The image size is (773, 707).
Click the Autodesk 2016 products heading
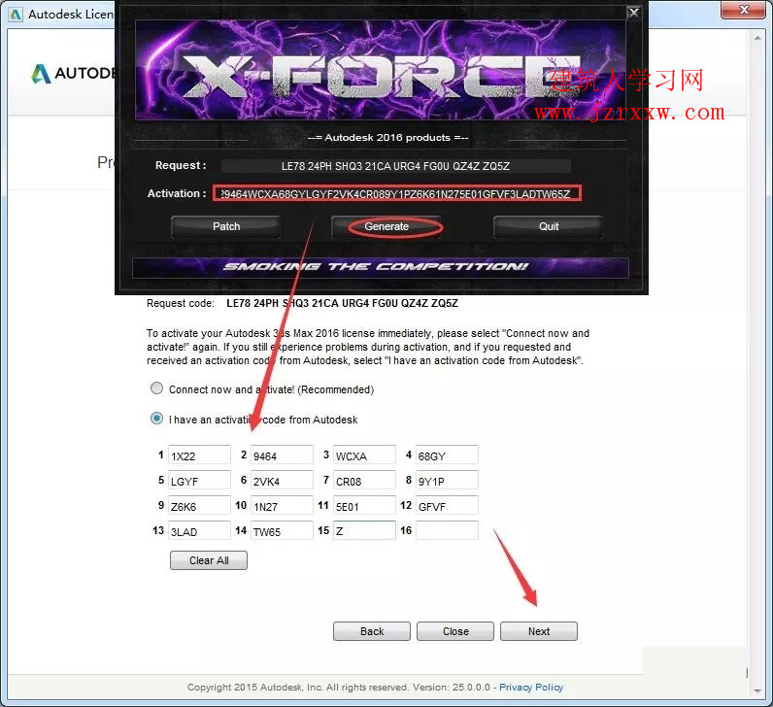[387, 138]
